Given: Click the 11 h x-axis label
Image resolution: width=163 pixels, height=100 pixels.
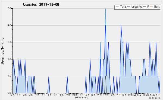Looking at the screenshot, I should pos(81,95).
